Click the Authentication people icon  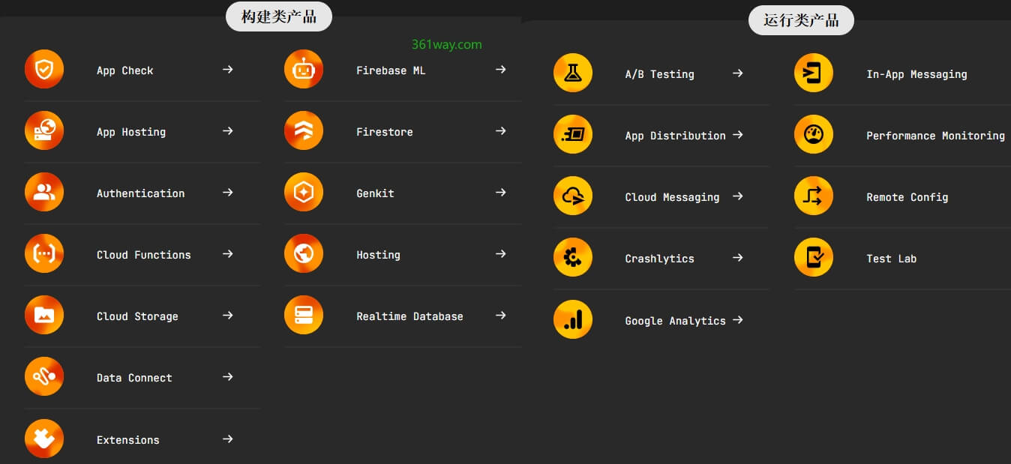point(44,192)
